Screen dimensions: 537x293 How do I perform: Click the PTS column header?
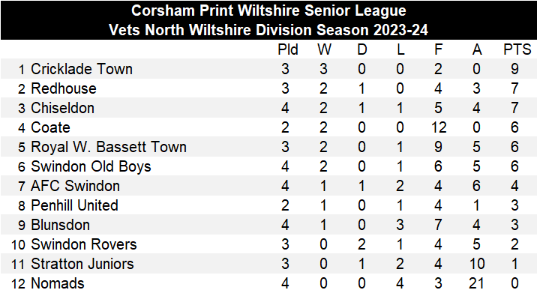coord(517,49)
